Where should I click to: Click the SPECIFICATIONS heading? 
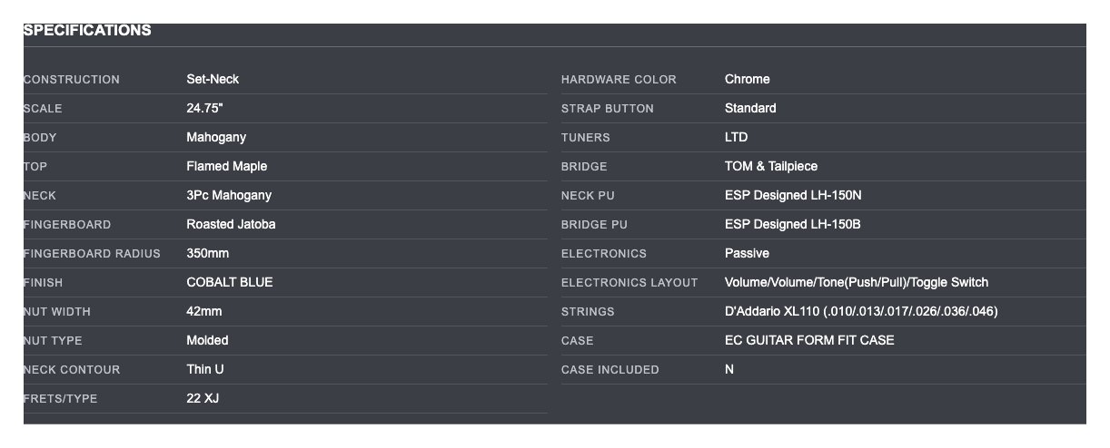pyautogui.click(x=87, y=31)
